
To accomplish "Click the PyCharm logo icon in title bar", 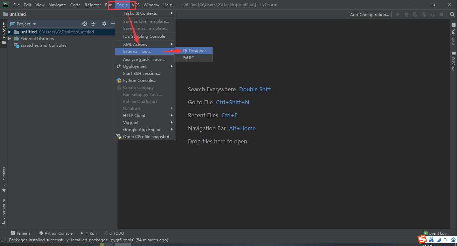I will (x=6, y=5).
